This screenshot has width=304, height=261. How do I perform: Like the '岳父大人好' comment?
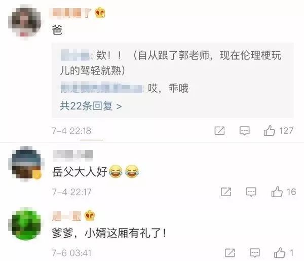tap(277, 192)
